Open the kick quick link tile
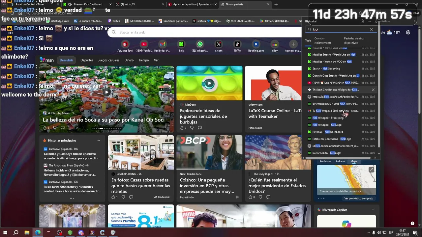The image size is (422, 237). pyautogui.click(x=181, y=46)
